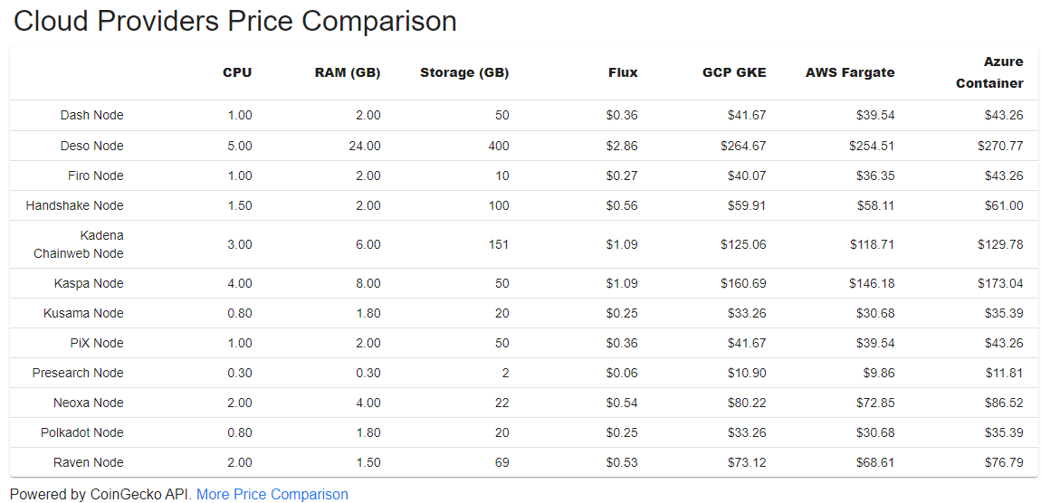Click the Flux column header

pos(623,73)
